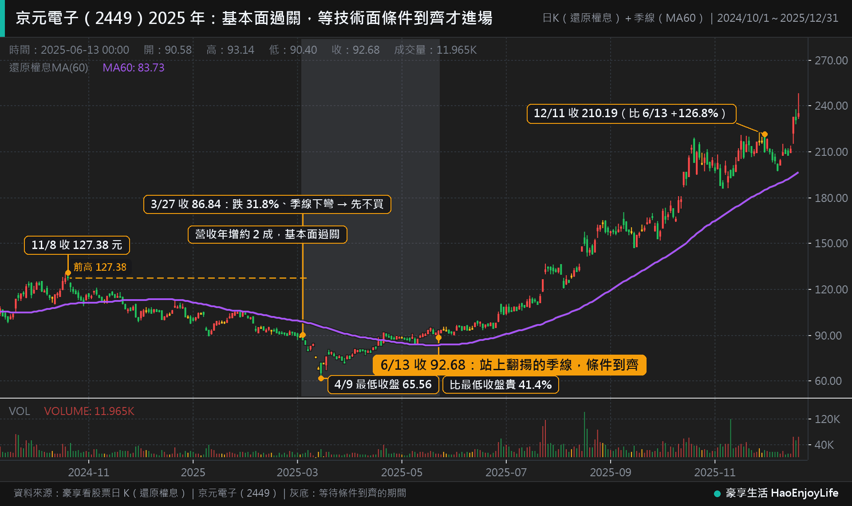Click the 120K volume axis label

point(827,419)
